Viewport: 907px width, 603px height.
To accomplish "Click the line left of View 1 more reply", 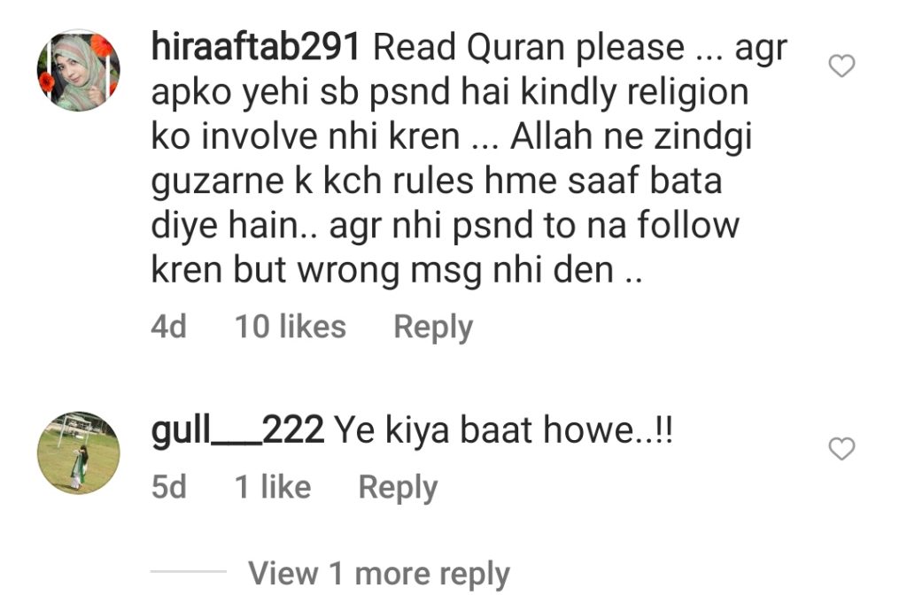I will click(189, 571).
